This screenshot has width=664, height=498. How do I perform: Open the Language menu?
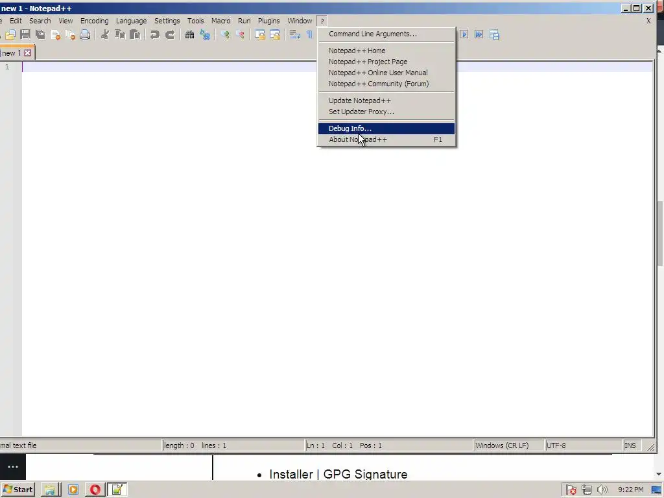click(x=131, y=21)
